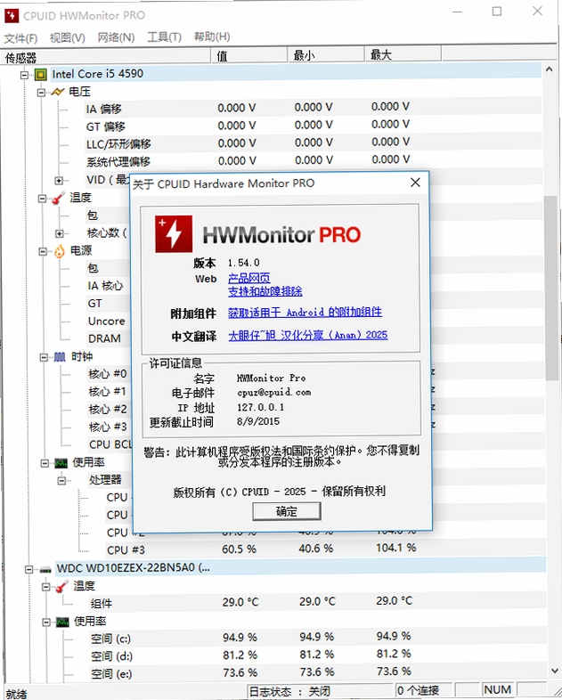This screenshot has width=562, height=700.
Task: Open the 文件(F) menu
Action: pyautogui.click(x=21, y=37)
